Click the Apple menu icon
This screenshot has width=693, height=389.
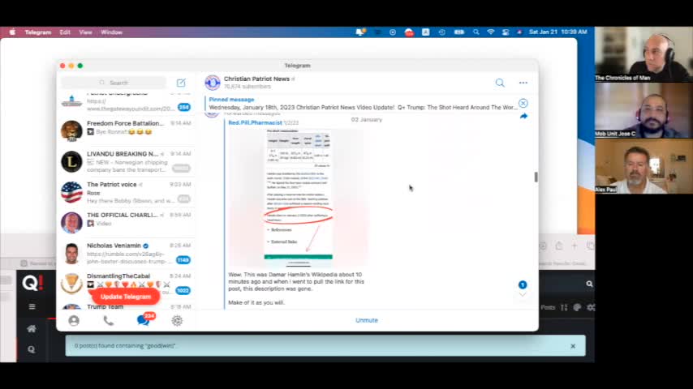(12, 32)
